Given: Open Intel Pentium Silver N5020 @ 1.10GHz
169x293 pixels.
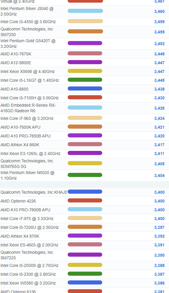Looking at the screenshot, I should (x=28, y=175).
